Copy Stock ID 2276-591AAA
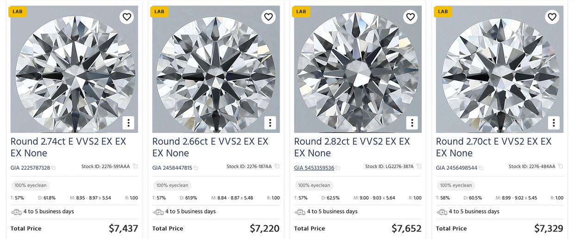Screen dimensions: 574x239 pos(135,166)
